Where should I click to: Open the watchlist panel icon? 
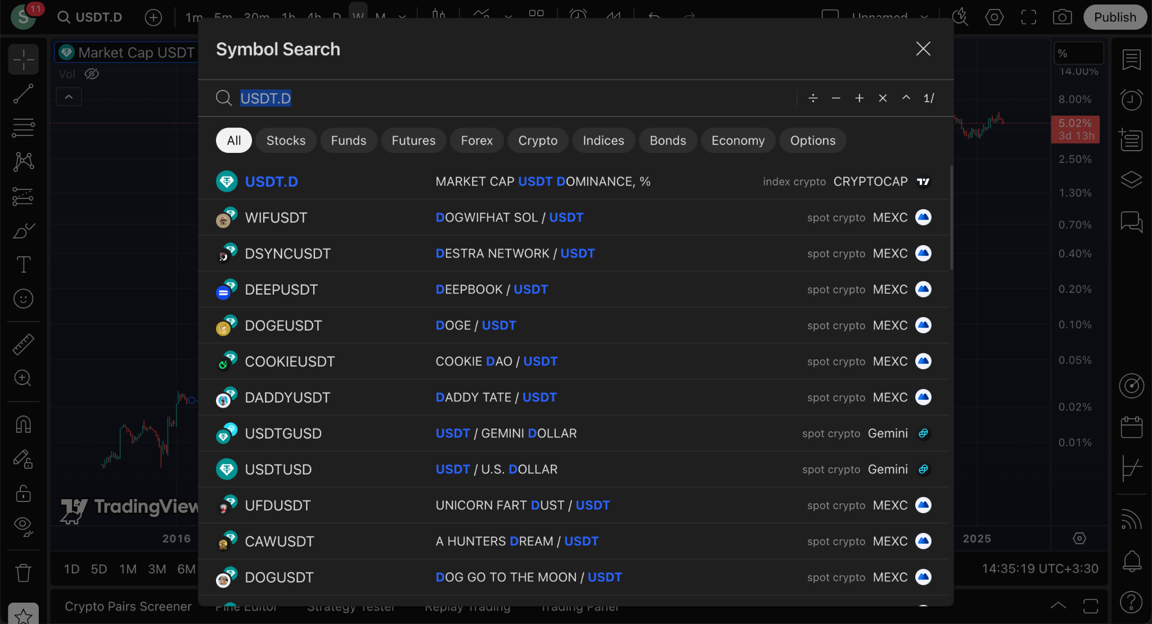pyautogui.click(x=1131, y=60)
